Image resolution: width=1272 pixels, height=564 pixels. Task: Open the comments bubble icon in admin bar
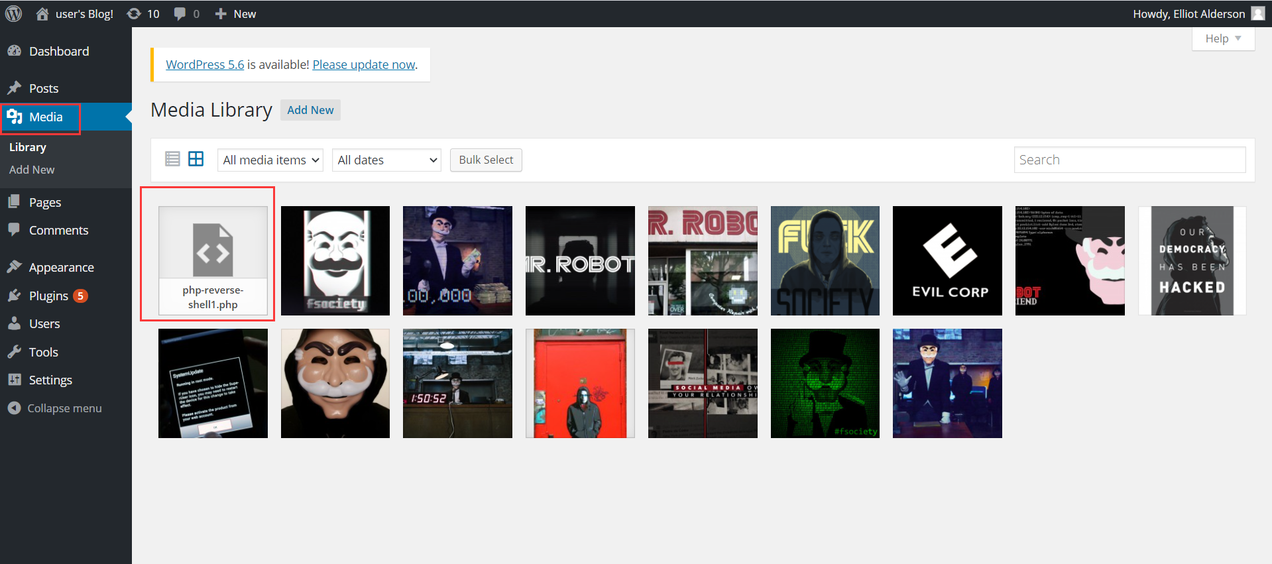click(x=180, y=14)
